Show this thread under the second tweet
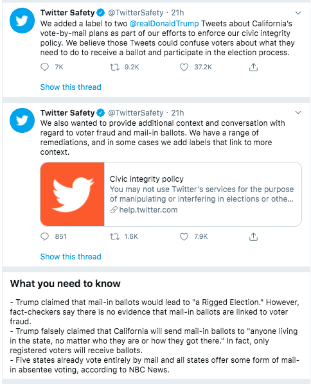Viewport: 311px width, 384px height. (x=71, y=256)
